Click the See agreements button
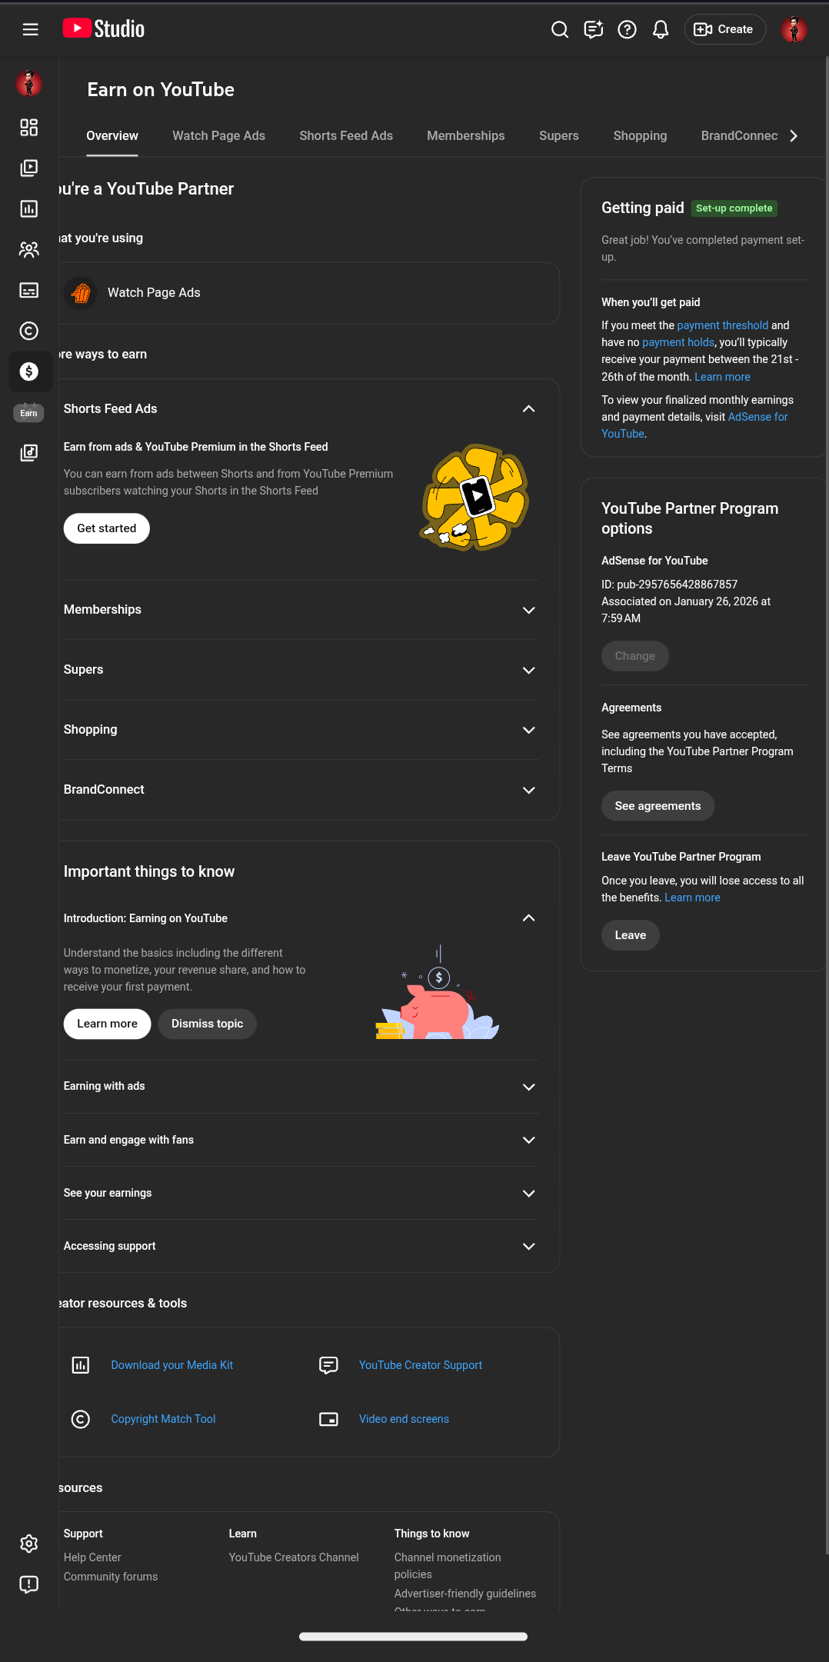Screen dimensions: 829x1662 click(x=658, y=806)
